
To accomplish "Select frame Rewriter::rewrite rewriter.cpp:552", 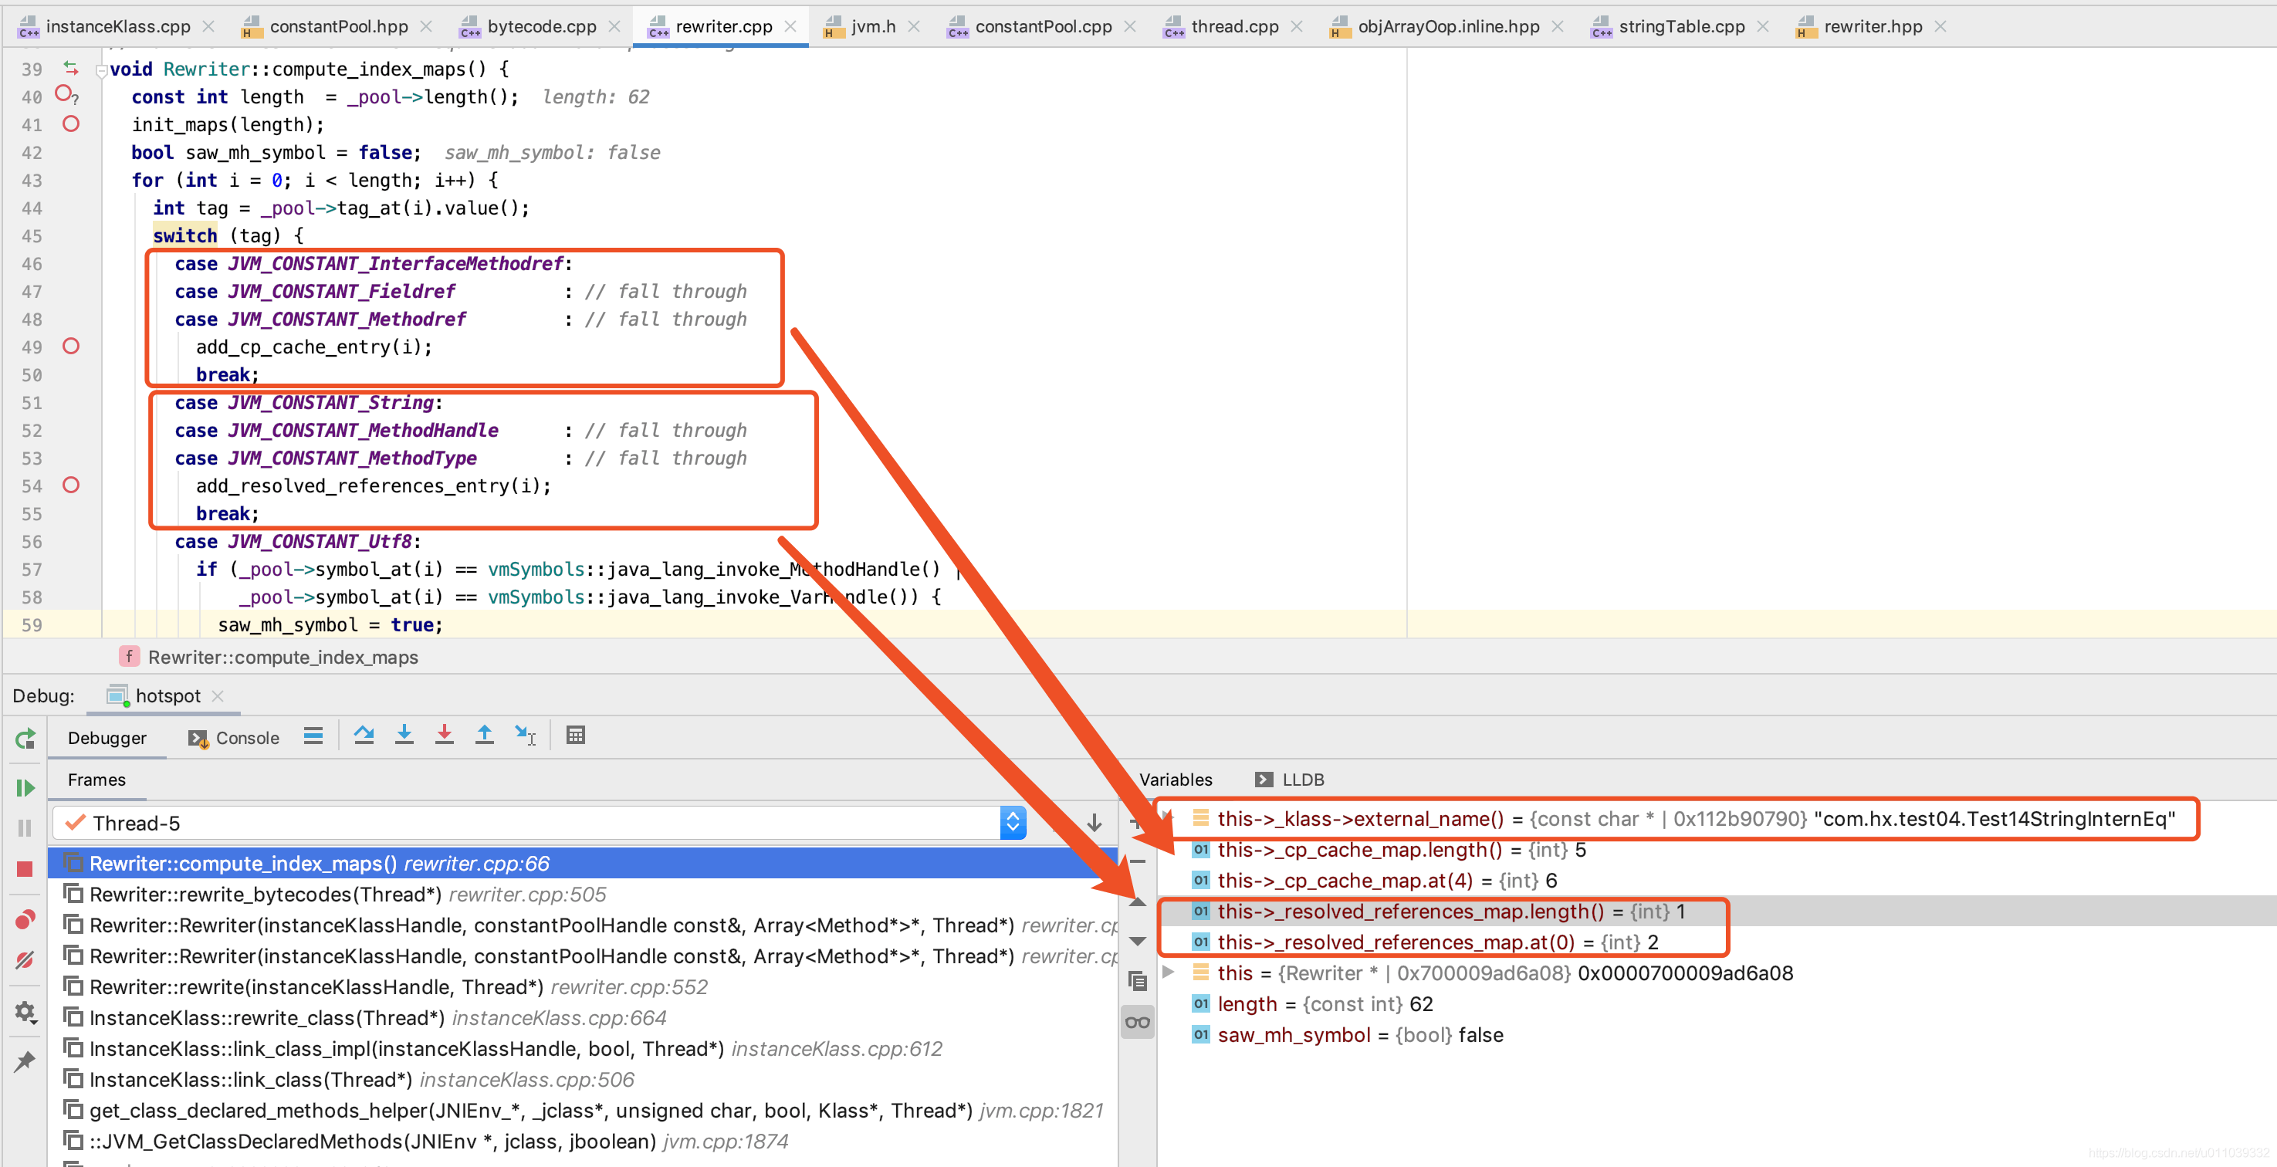I will (x=584, y=986).
